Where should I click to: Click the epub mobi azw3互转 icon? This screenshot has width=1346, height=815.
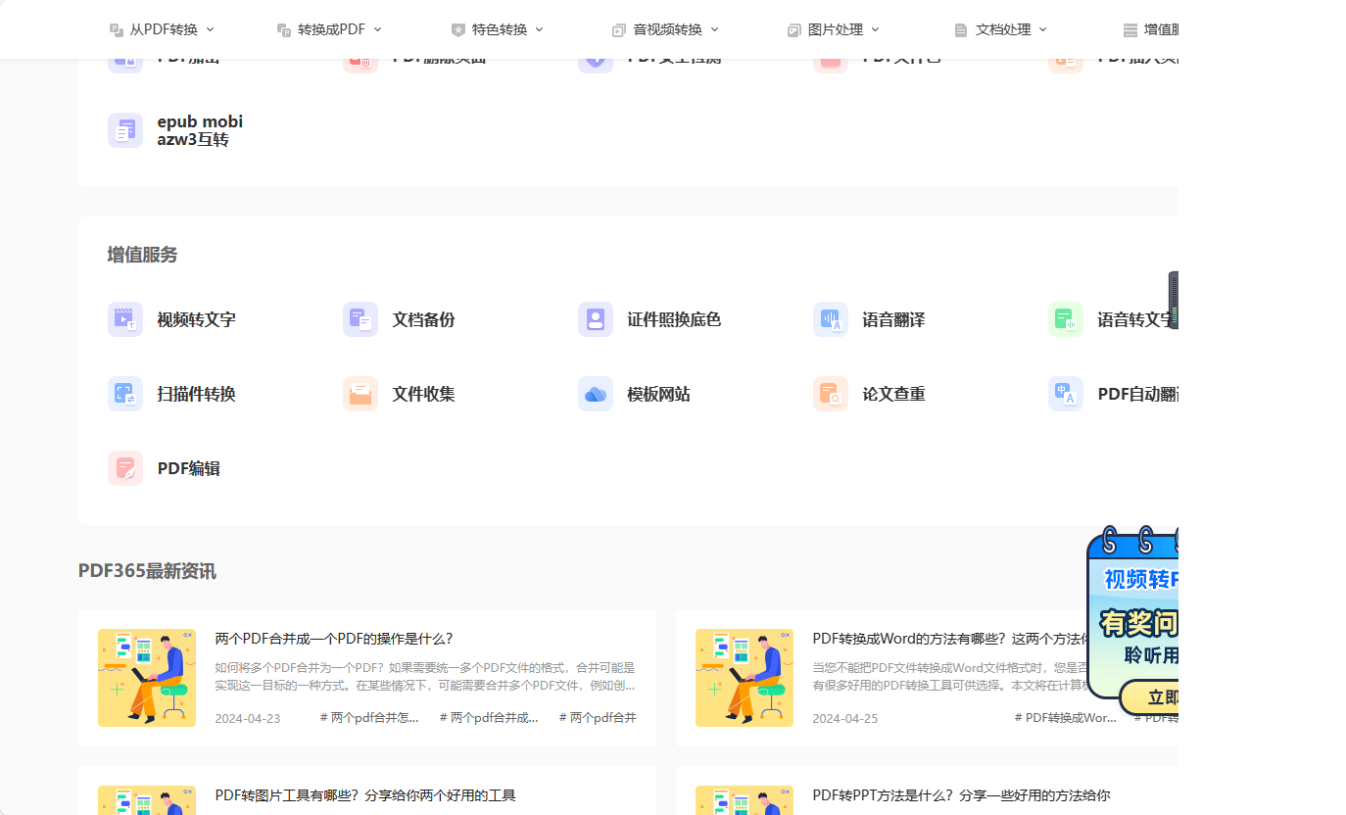pyautogui.click(x=125, y=130)
